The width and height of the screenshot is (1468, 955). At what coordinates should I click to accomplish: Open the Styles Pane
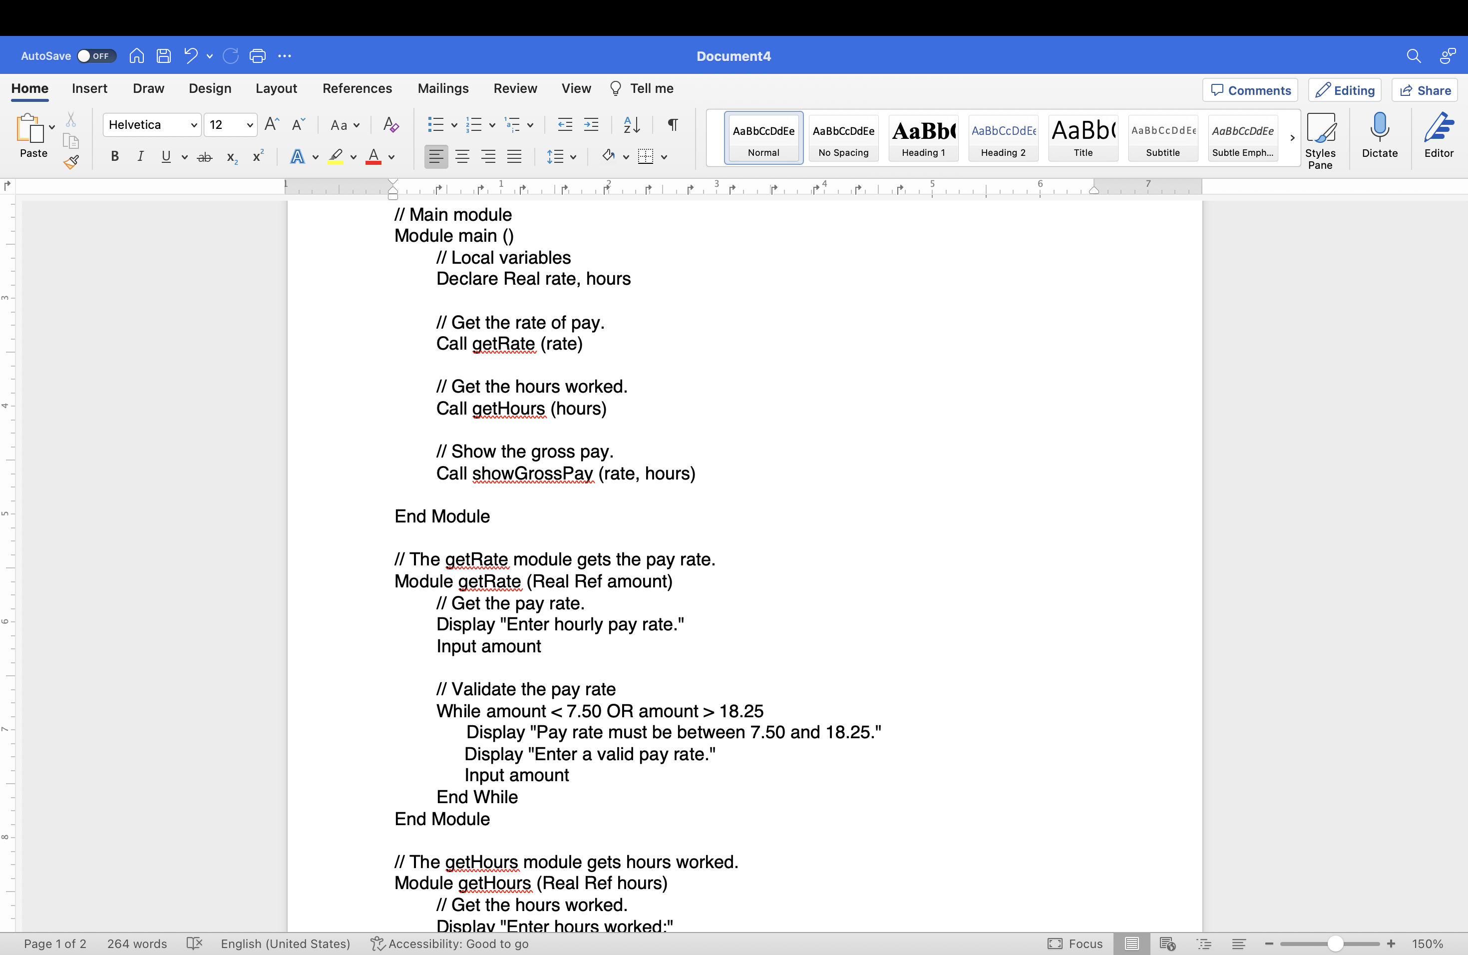(1320, 141)
